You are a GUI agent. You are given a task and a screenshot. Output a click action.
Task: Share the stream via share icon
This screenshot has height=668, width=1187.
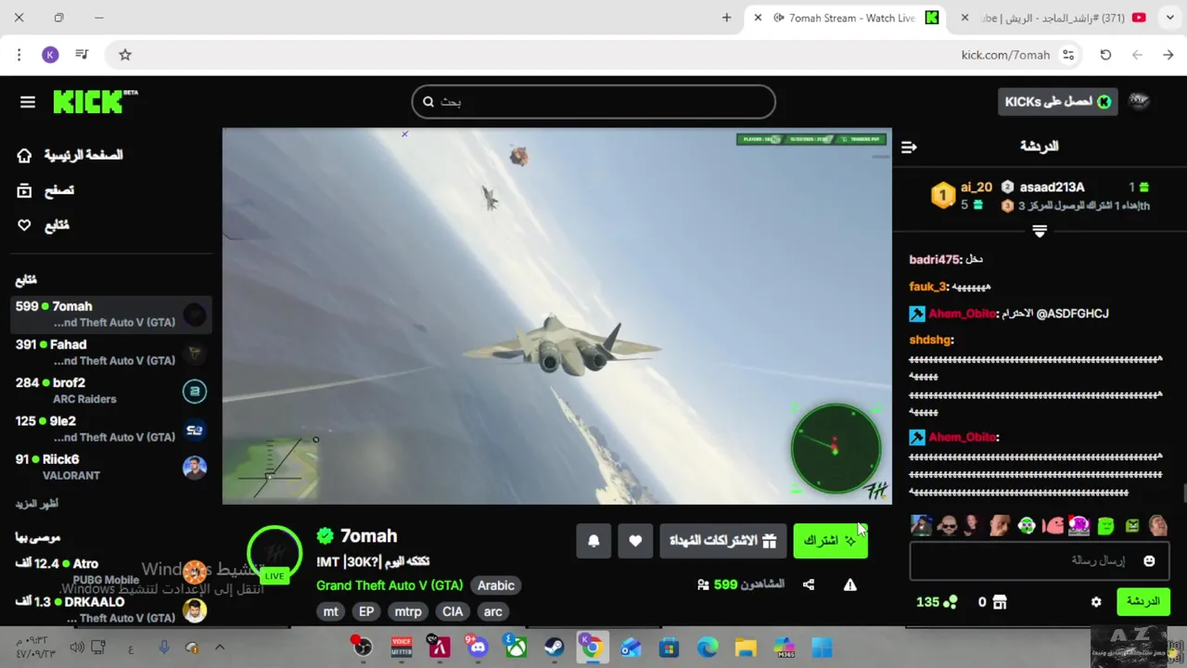tap(809, 584)
